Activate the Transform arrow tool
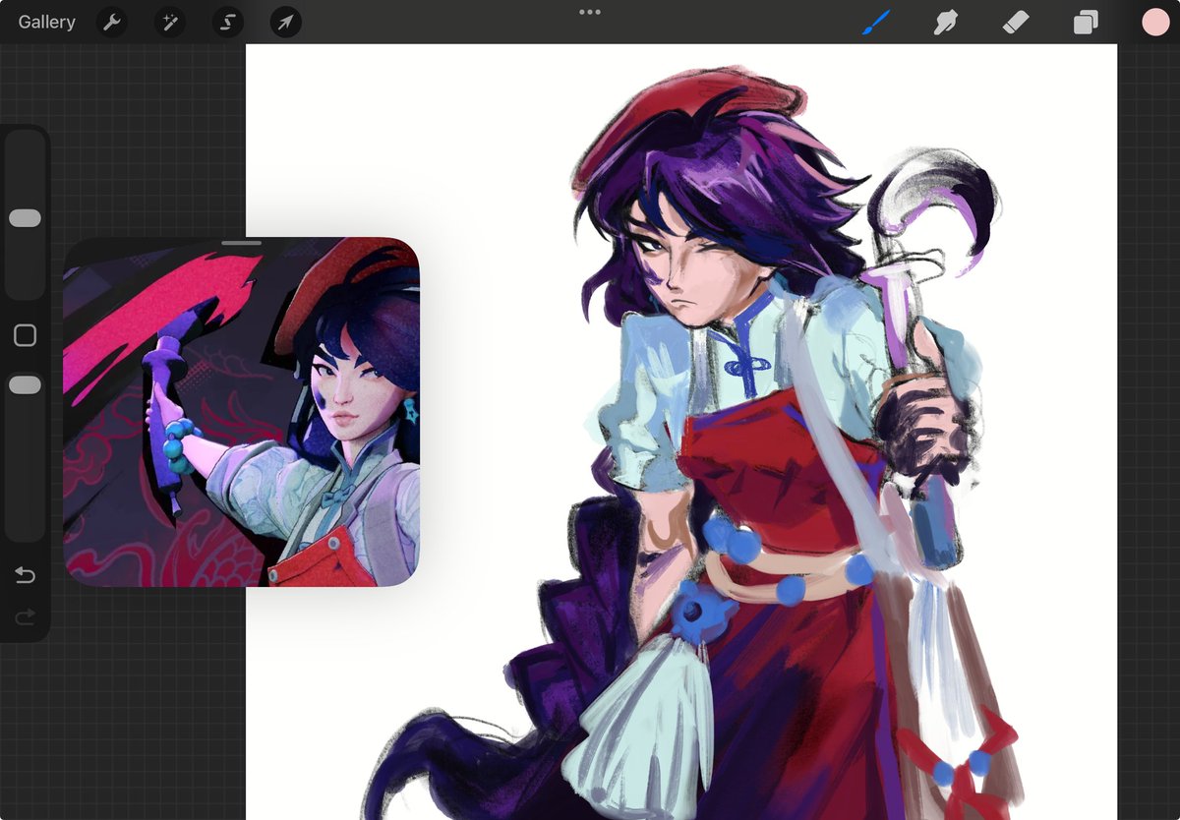This screenshot has width=1180, height=820. 285,22
